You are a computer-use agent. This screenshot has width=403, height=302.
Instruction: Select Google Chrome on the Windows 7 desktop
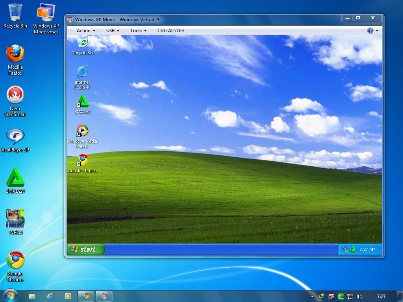[15, 267]
